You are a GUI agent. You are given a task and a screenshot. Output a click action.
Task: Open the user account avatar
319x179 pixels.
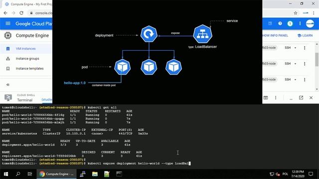tap(310, 23)
